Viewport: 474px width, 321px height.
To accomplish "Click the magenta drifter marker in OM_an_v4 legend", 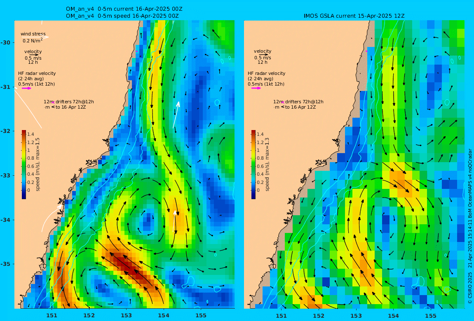I will click(53, 102).
